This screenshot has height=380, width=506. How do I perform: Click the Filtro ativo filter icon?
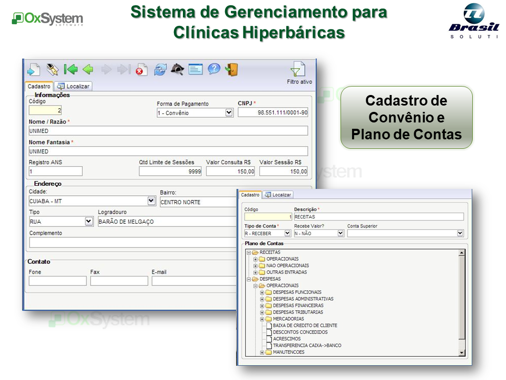click(x=298, y=70)
